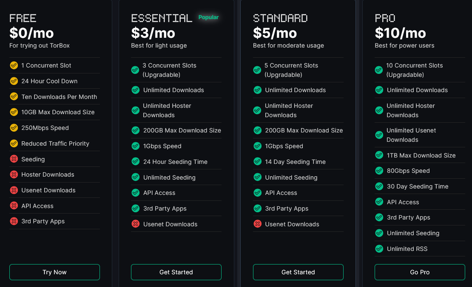This screenshot has height=287, width=472.
Task: Click yellow check icon beside 1 Concurrent Slot
Action: 14,65
